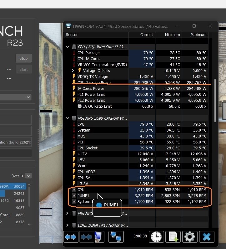
Task: Click the System temperature row label
Action: point(84,130)
